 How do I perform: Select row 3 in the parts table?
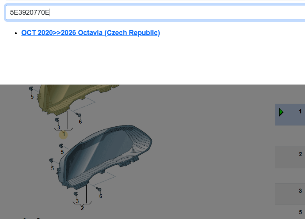(300, 191)
